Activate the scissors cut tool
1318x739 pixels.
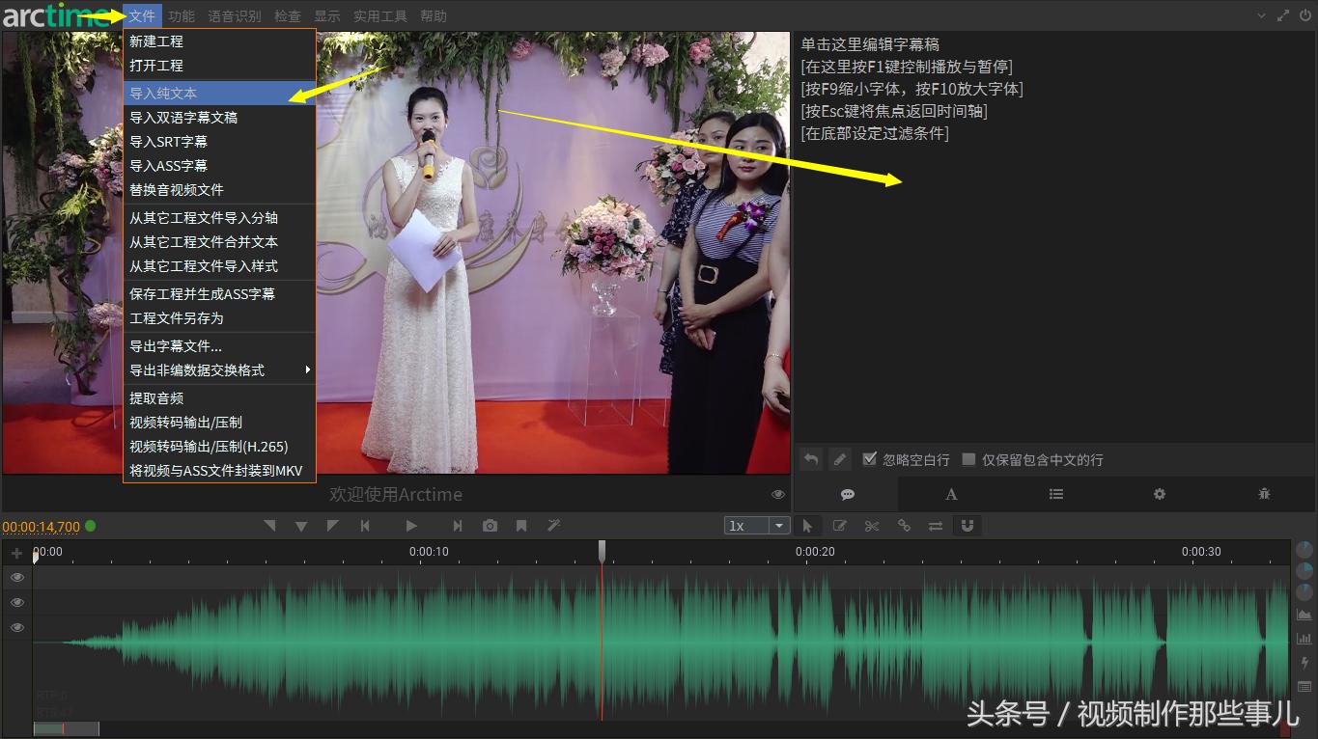(x=871, y=526)
